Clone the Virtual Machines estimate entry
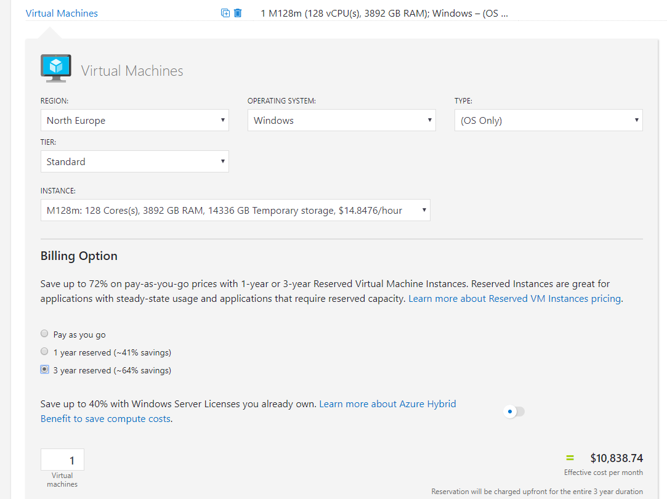The height and width of the screenshot is (499, 667). [x=225, y=13]
